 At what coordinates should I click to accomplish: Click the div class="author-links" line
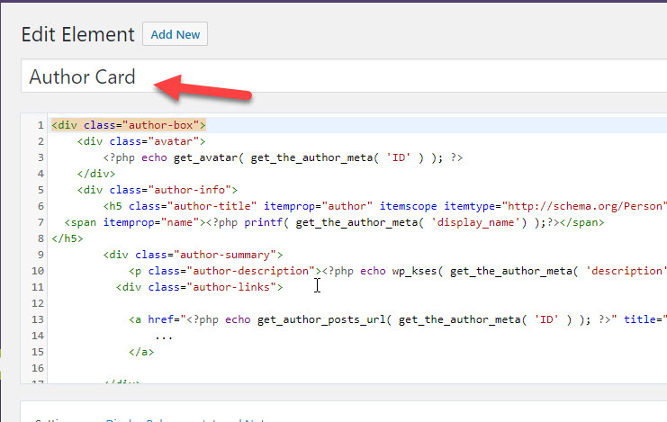coord(200,287)
